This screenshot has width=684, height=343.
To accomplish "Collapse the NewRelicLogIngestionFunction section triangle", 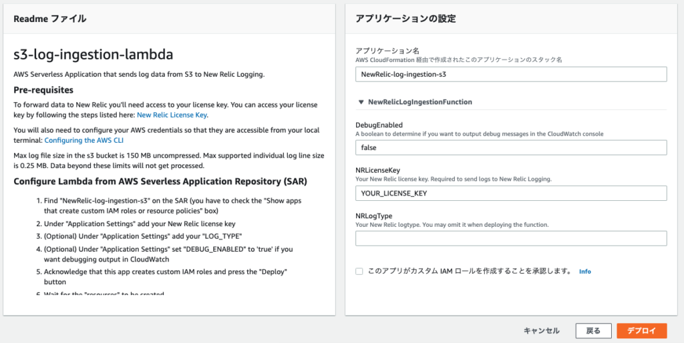I will point(361,102).
